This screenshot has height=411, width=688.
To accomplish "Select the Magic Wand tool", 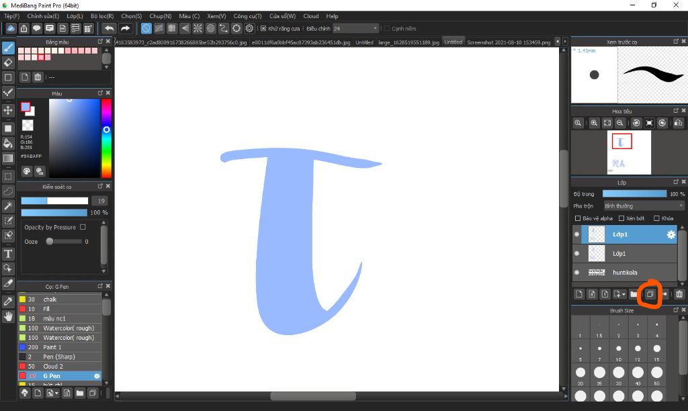I will pos(8,206).
